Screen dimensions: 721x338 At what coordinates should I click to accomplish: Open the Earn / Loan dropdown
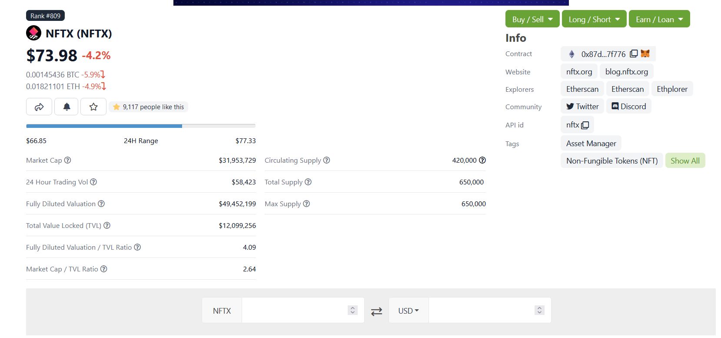coord(659,19)
